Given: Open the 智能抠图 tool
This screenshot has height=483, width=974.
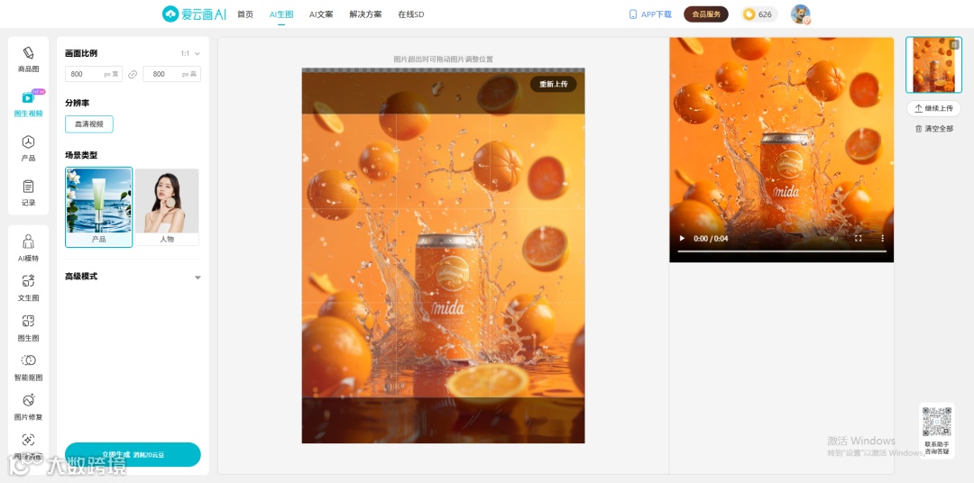Looking at the screenshot, I should [x=28, y=368].
